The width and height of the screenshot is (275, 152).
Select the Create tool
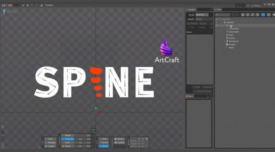[50, 146]
